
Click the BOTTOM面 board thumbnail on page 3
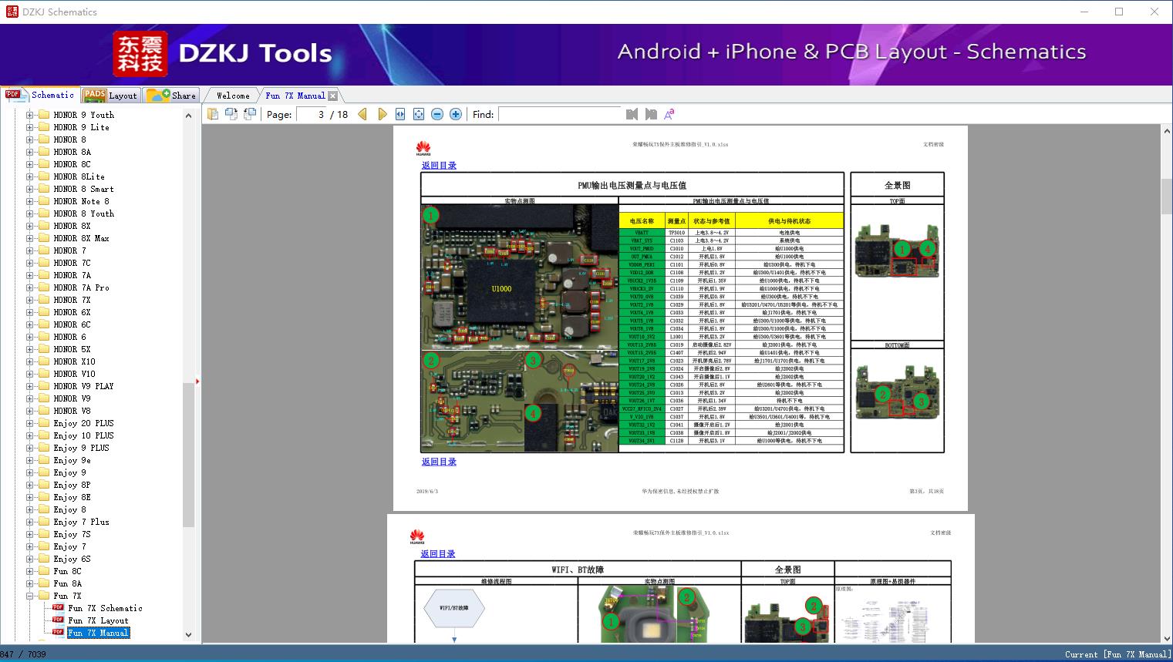[898, 391]
